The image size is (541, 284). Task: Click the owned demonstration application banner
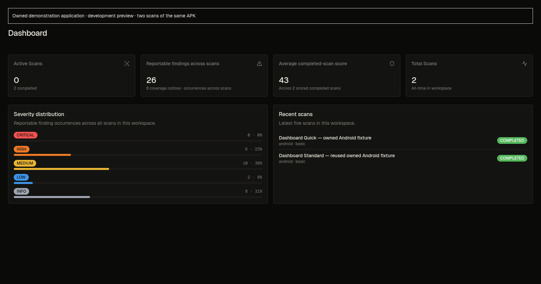click(x=270, y=16)
